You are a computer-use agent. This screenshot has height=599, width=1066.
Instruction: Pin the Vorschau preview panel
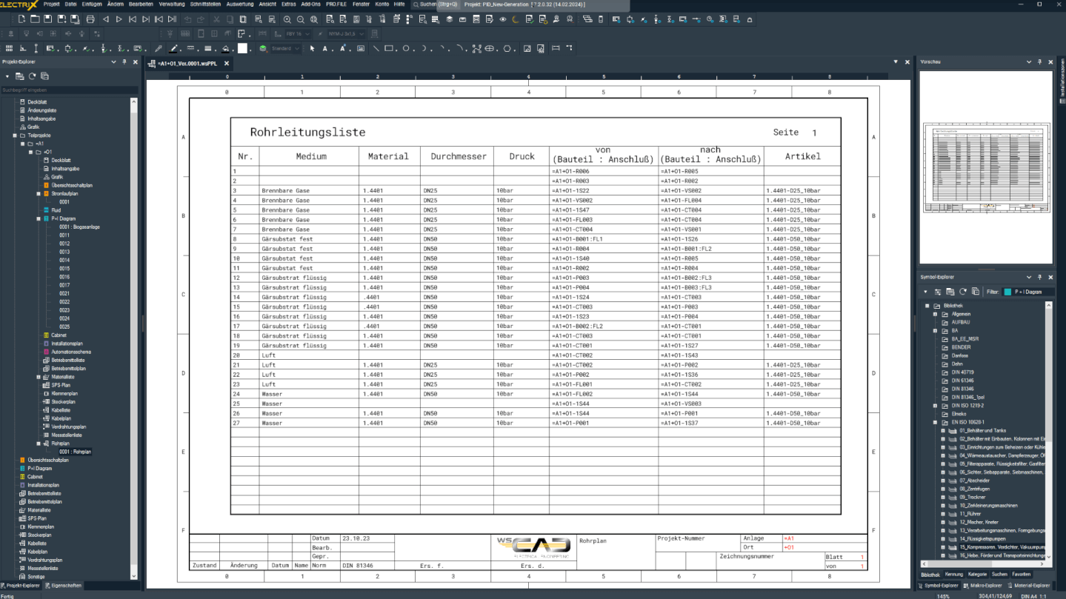click(x=1040, y=62)
